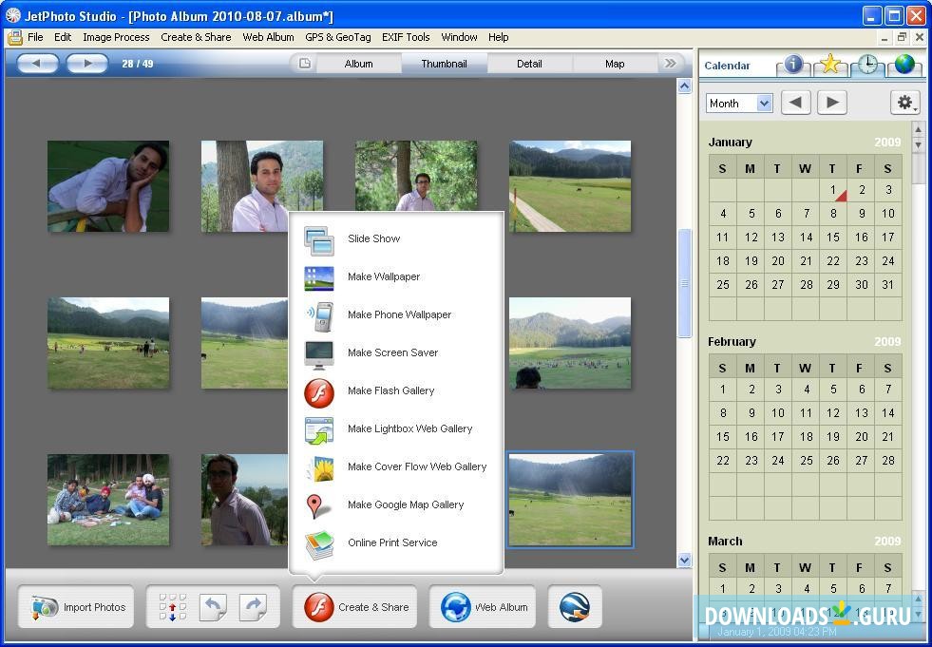Switch to the star favorites tab

click(830, 65)
